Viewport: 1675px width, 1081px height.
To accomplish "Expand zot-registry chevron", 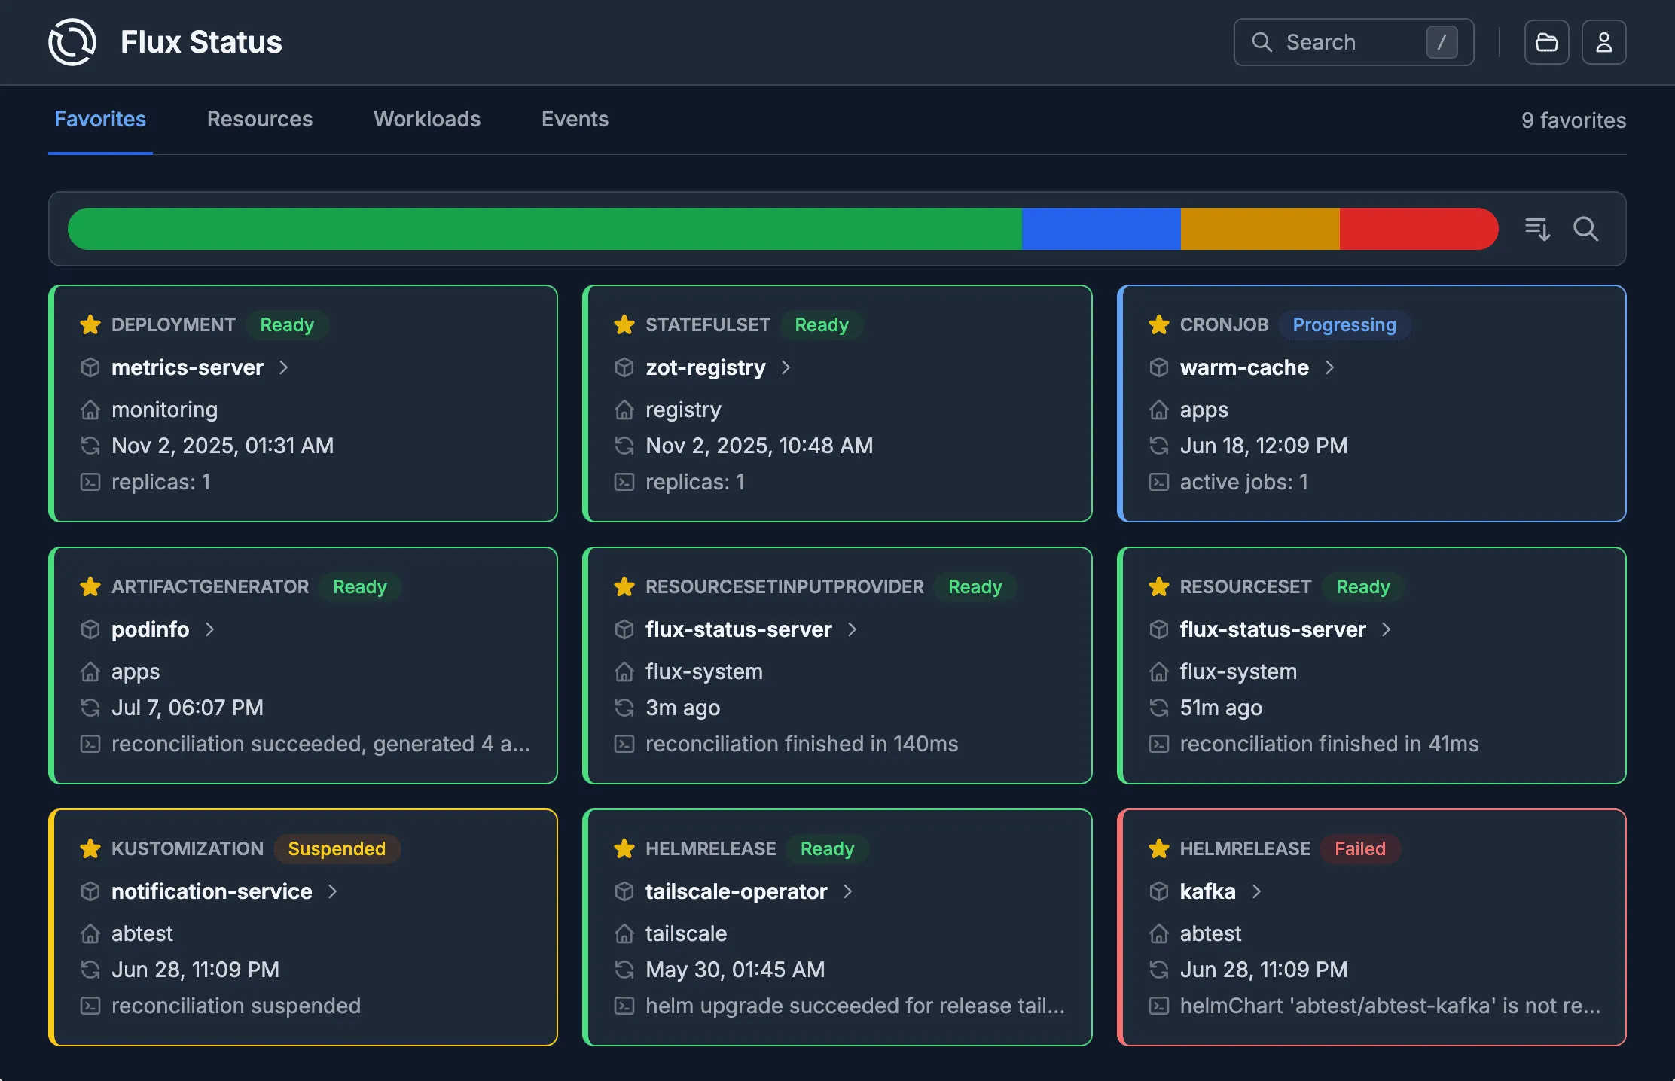I will (786, 367).
